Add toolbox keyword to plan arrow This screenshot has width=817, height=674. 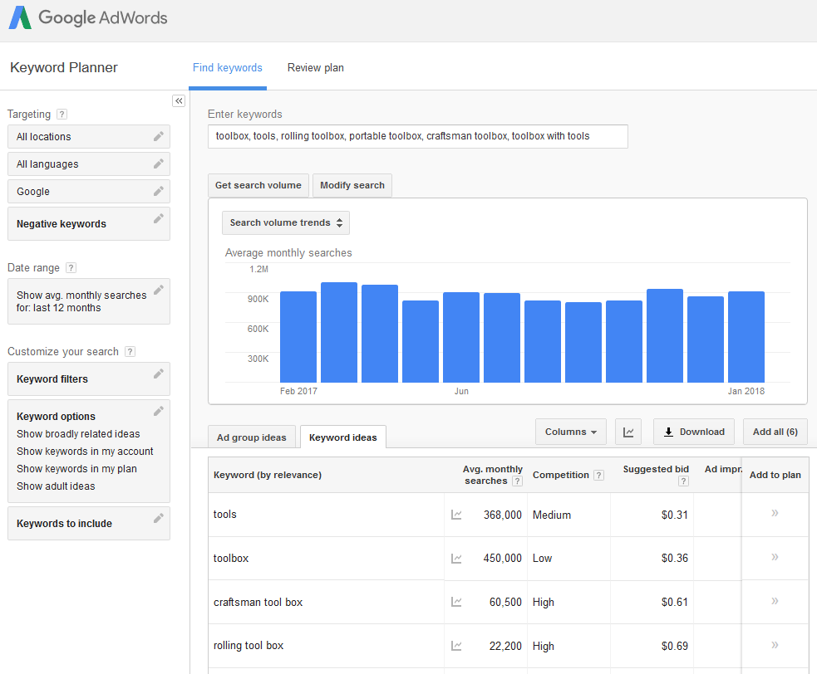pyautogui.click(x=775, y=557)
